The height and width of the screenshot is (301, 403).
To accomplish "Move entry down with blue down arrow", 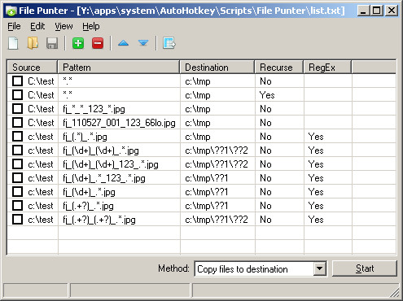I will 143,43.
